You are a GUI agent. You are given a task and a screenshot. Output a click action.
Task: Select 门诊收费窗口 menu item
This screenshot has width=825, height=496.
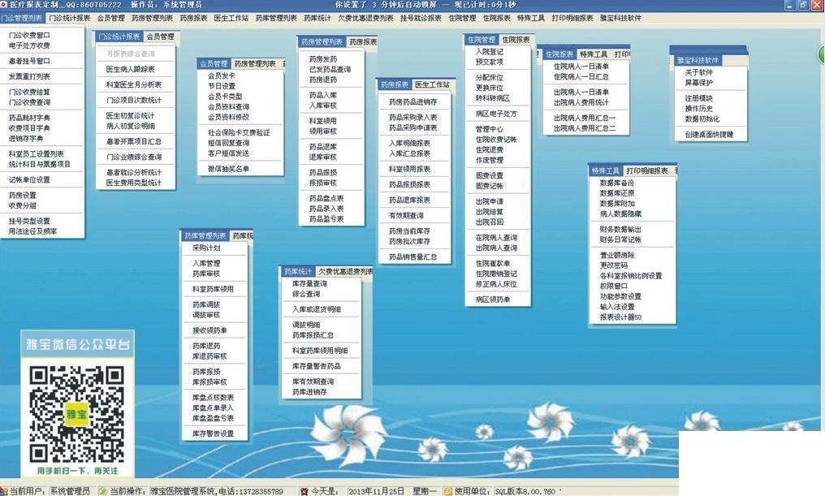pyautogui.click(x=29, y=35)
